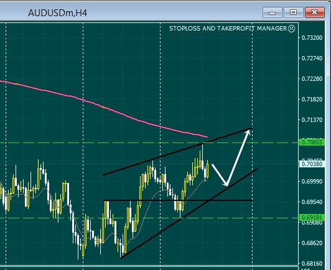
Task: Click the 0.71820 price scale value
Action: click(312, 99)
